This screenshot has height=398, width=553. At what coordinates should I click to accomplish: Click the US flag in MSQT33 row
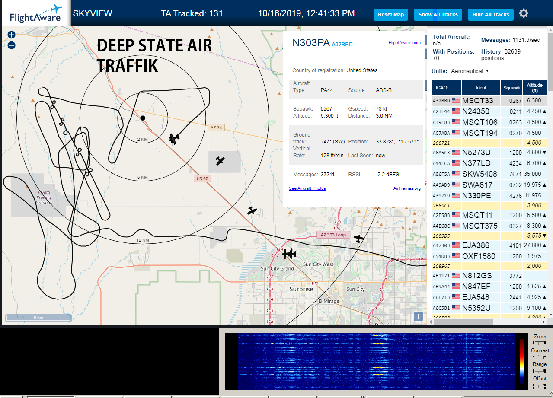click(456, 101)
